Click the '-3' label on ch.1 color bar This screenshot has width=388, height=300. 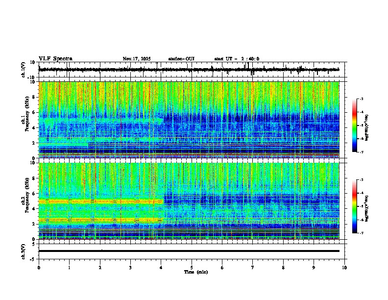pyautogui.click(x=361, y=99)
